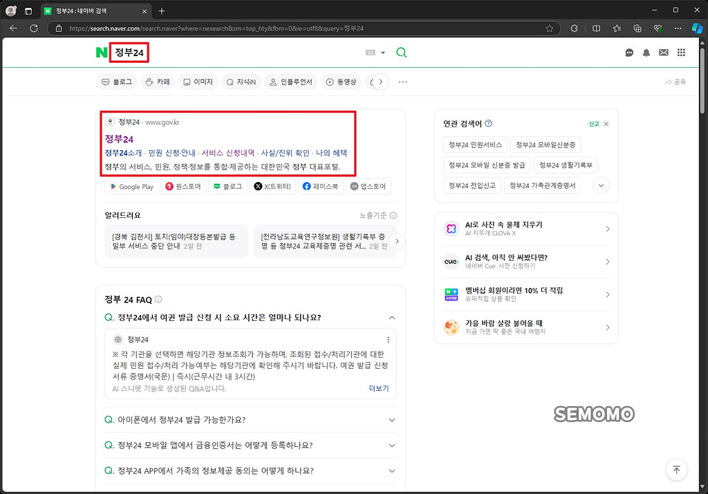
Task: Open the 민원 신청·안내 sublink
Action: (172, 153)
